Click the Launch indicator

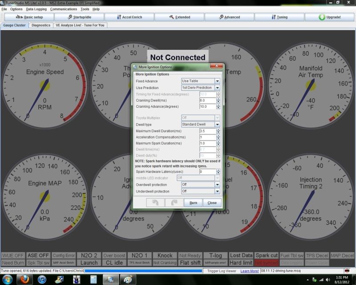coord(89,263)
